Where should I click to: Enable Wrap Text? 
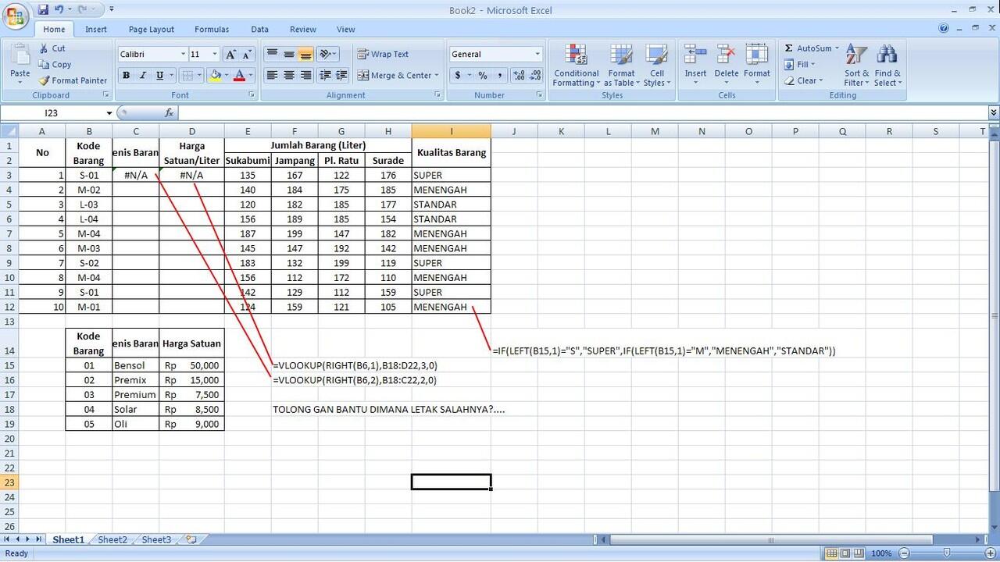pos(383,55)
